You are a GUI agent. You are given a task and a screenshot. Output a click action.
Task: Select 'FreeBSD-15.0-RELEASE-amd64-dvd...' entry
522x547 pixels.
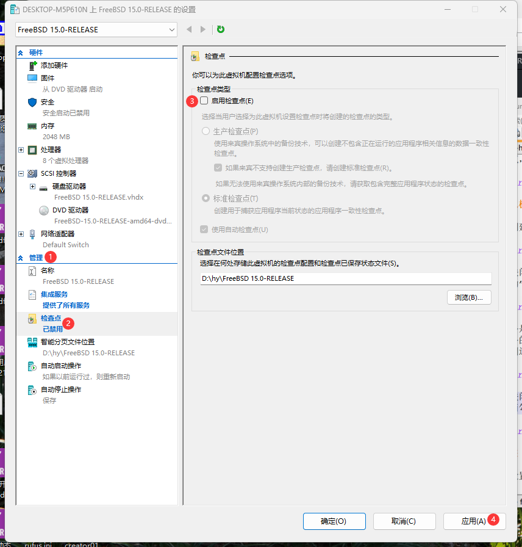click(x=113, y=221)
